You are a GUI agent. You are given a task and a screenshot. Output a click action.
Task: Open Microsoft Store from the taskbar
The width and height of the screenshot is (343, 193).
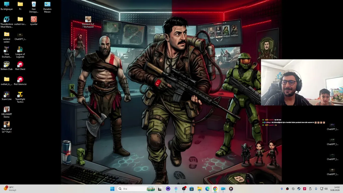click(192, 189)
